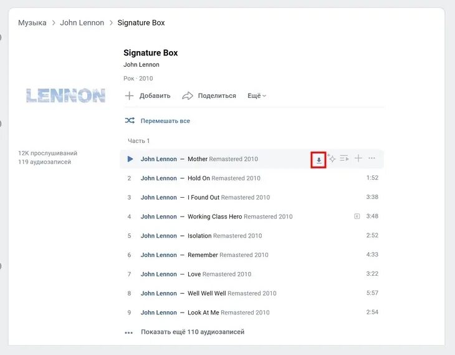
Task: Click artist John Lennon in Isolation row
Action: (159, 236)
